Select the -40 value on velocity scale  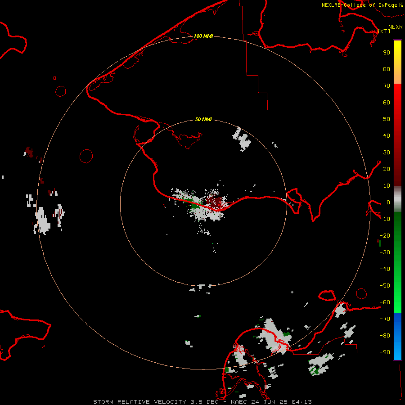pyautogui.click(x=385, y=269)
